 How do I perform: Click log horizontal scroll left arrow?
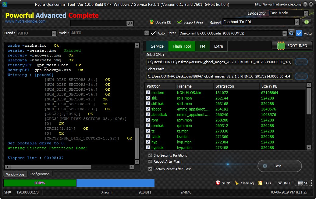(7, 167)
